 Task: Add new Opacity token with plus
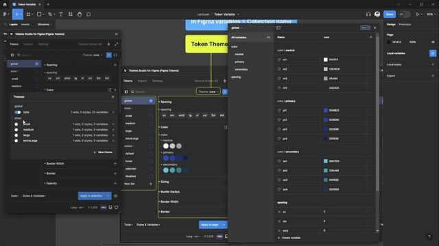click(x=115, y=183)
